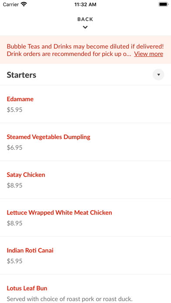The width and height of the screenshot is (171, 303).
Task: Tap the battery icon in status bar
Action: pyautogui.click(x=163, y=4)
